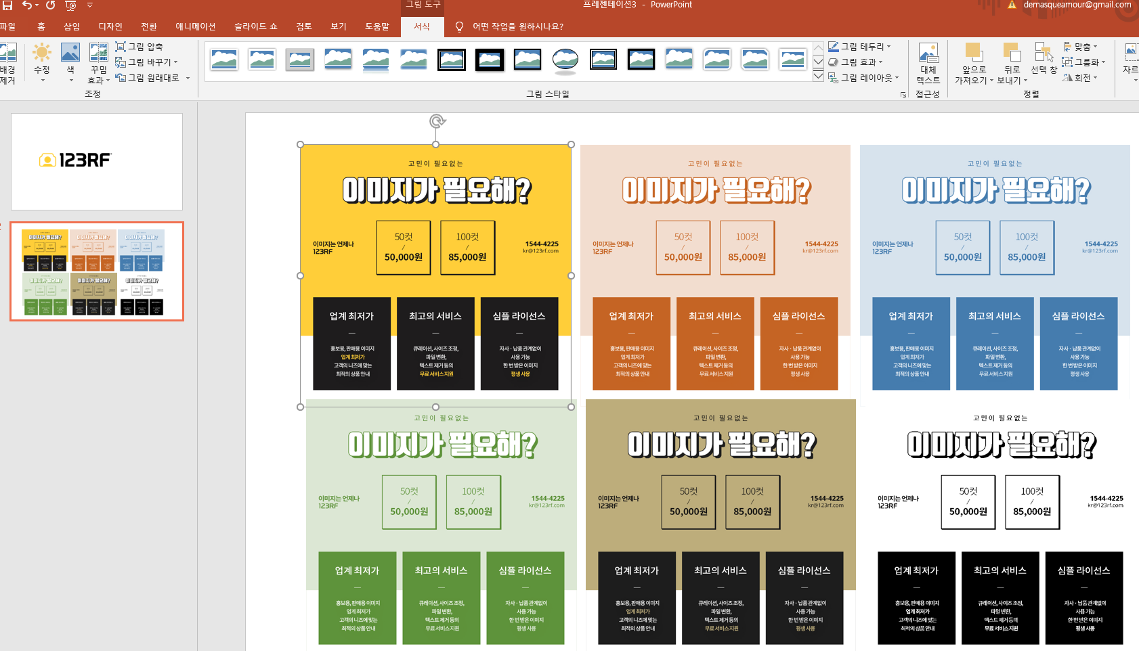The width and height of the screenshot is (1139, 651).
Task: Click Reset Picture (그림 원래대로)
Action: point(152,78)
